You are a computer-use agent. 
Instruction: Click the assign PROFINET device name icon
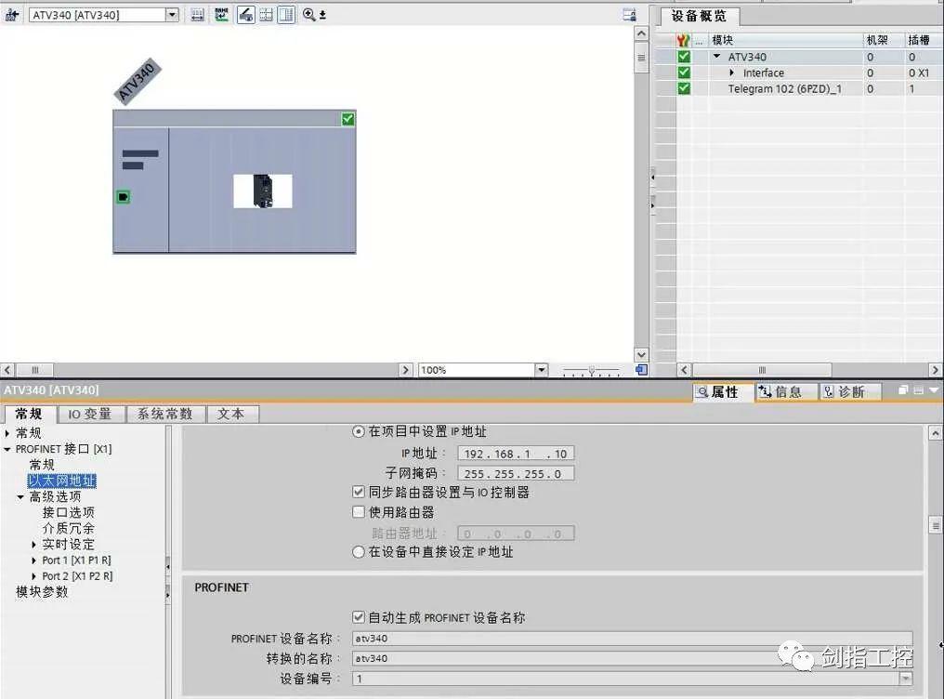click(244, 14)
